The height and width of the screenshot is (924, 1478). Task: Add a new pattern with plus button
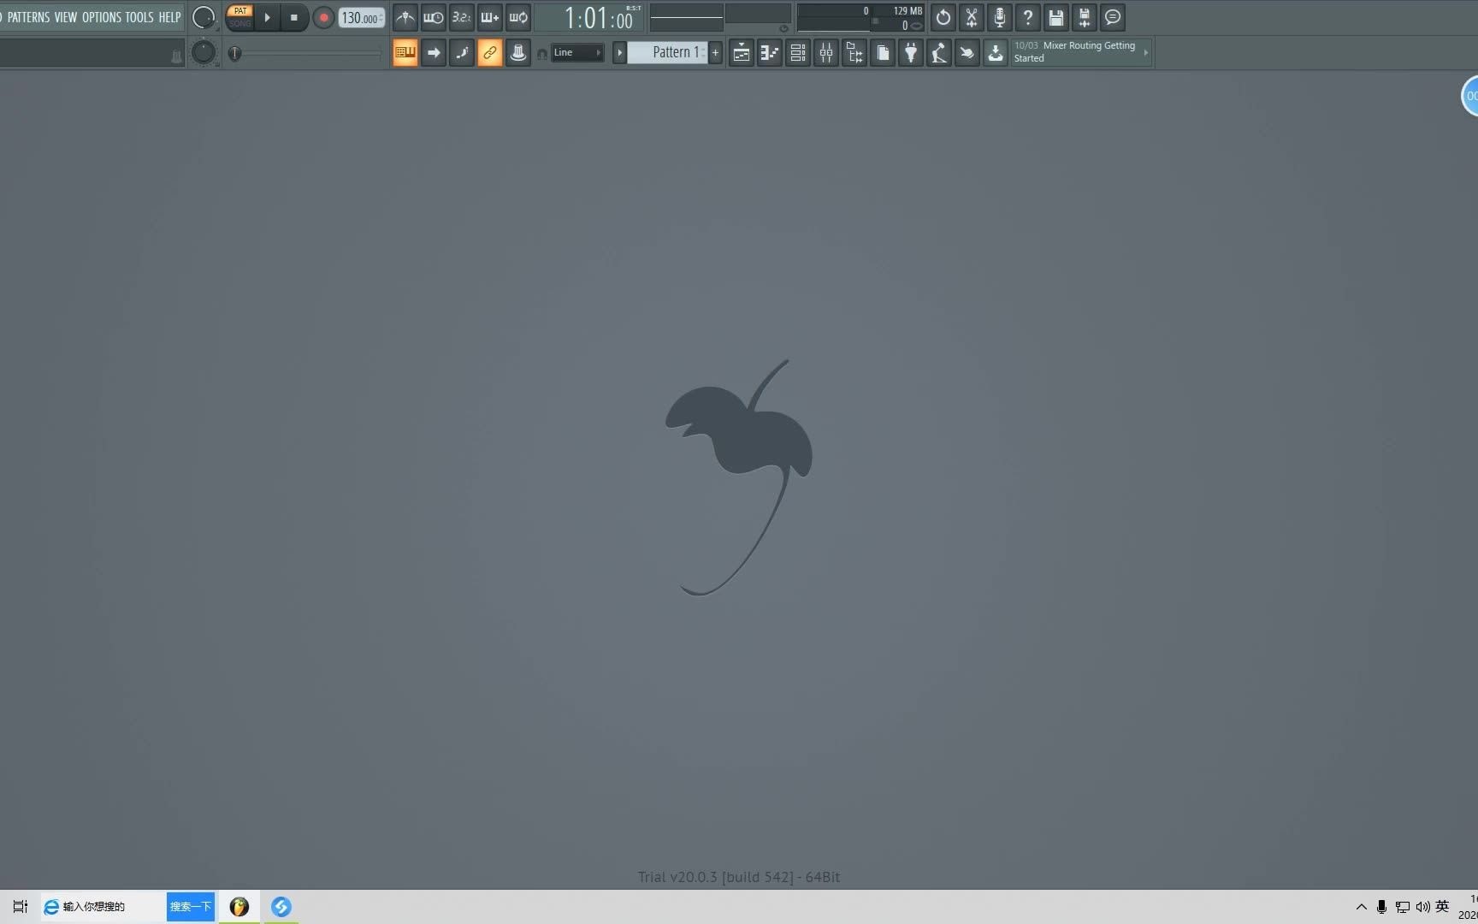tap(716, 53)
